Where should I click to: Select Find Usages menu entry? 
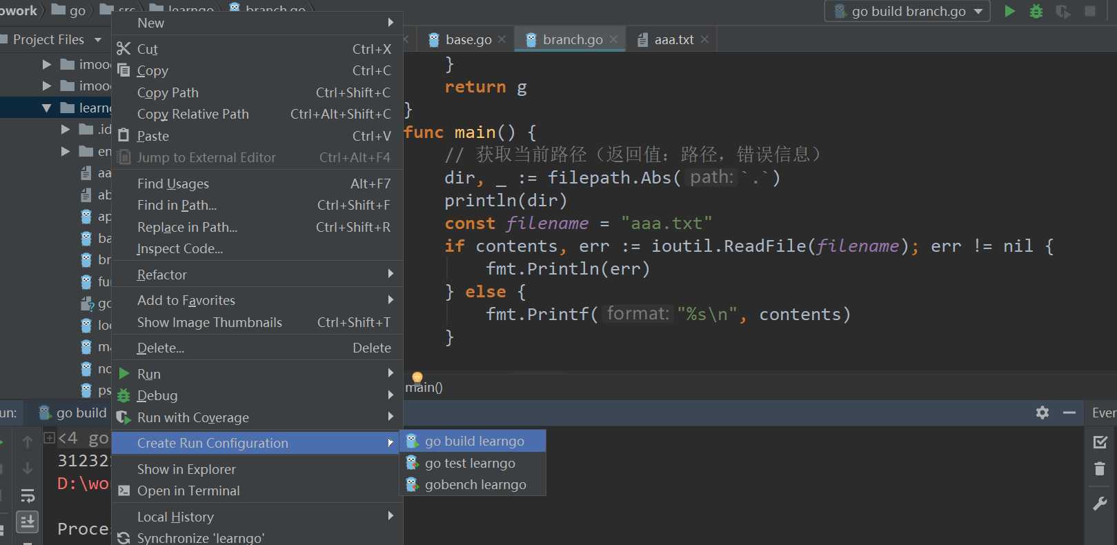point(257,184)
